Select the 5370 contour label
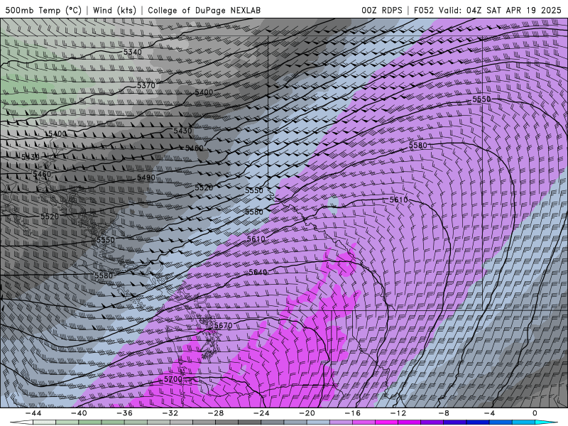 tap(146, 85)
